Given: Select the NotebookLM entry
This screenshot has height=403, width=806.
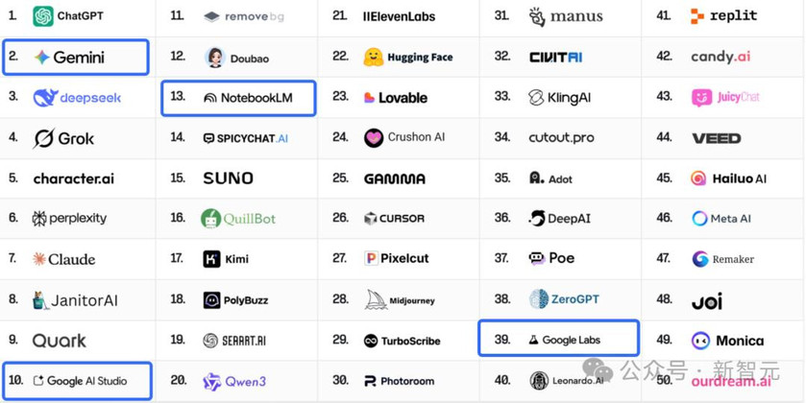Looking at the screenshot, I should coord(238,98).
